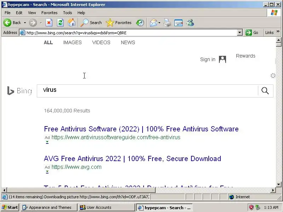This screenshot has width=283, height=212.
Task: Click the Start button
Action: [x=10, y=207]
